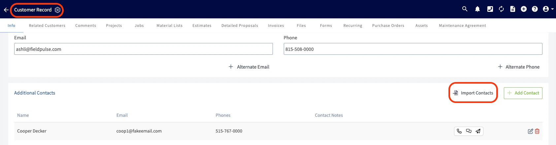Click the Additional Contacts heading
The width and height of the screenshot is (556, 145).
click(x=35, y=93)
